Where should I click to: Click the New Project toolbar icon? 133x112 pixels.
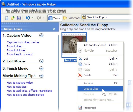(x=7, y=18)
